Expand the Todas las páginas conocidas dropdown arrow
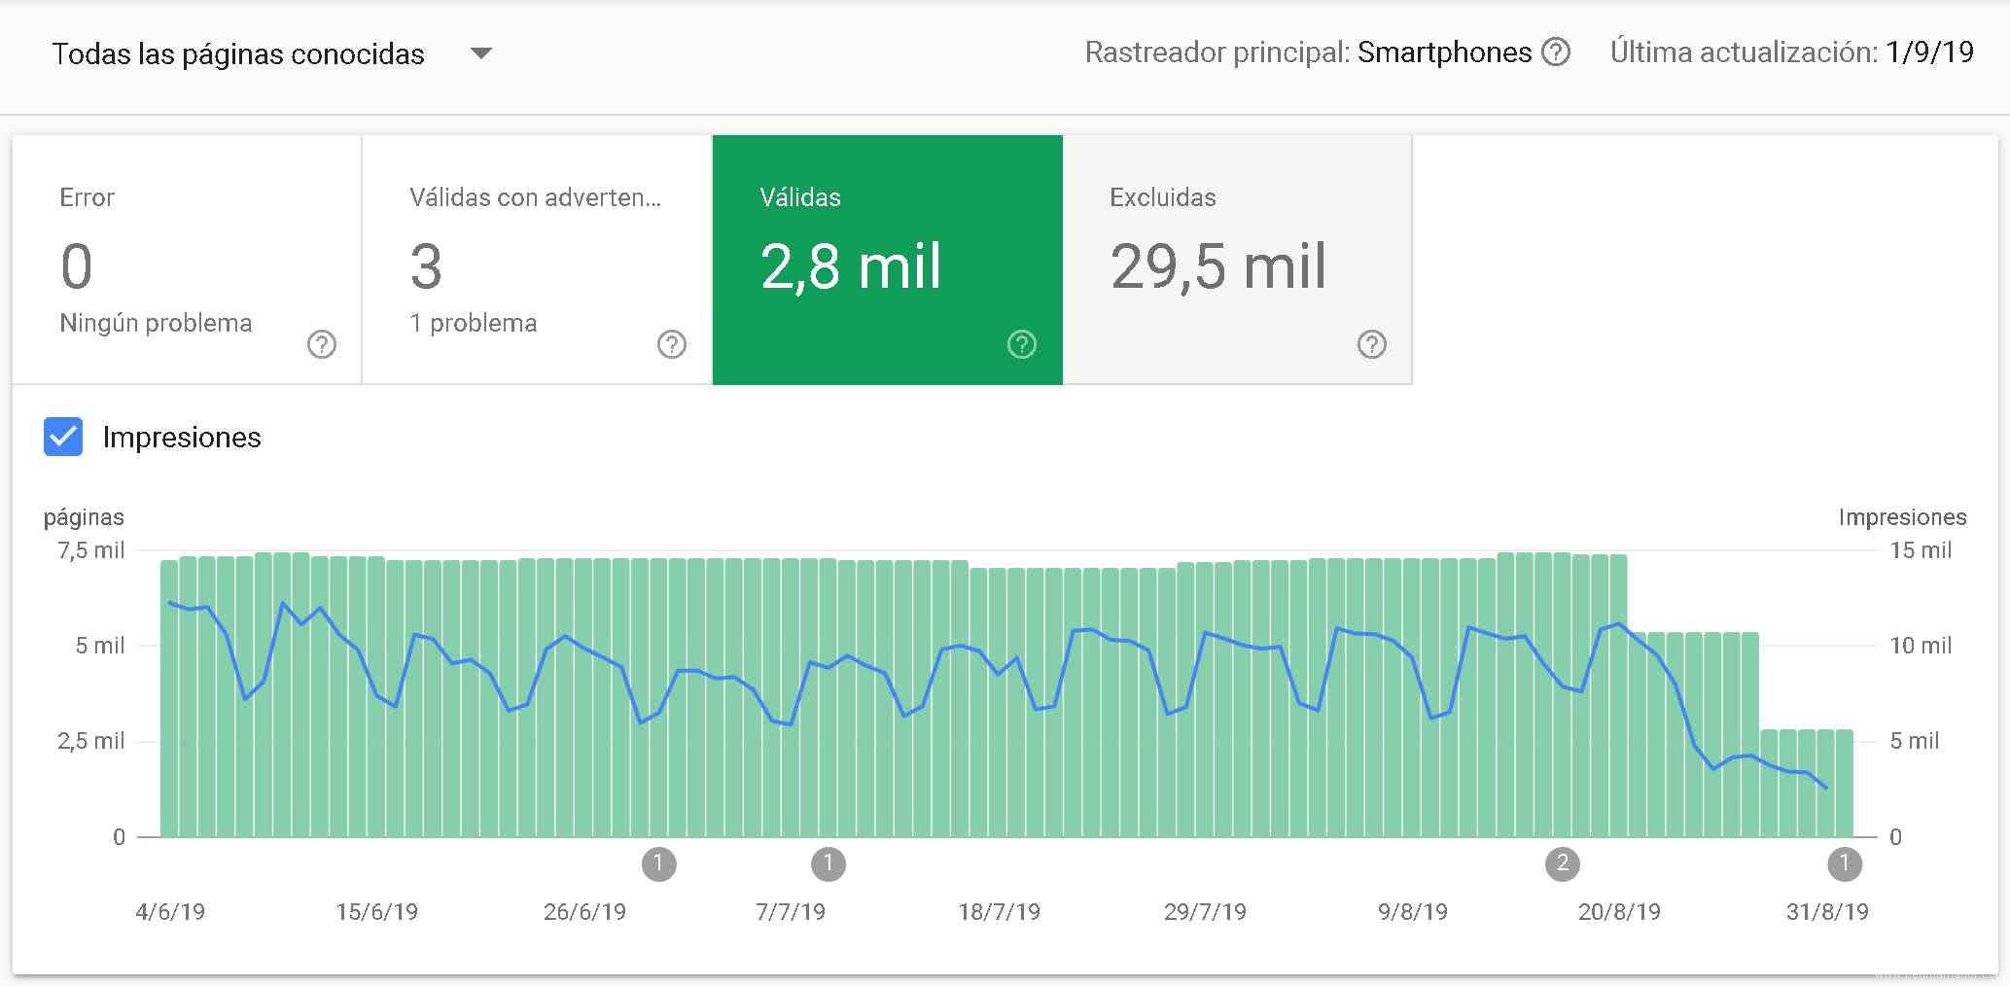 tap(481, 53)
